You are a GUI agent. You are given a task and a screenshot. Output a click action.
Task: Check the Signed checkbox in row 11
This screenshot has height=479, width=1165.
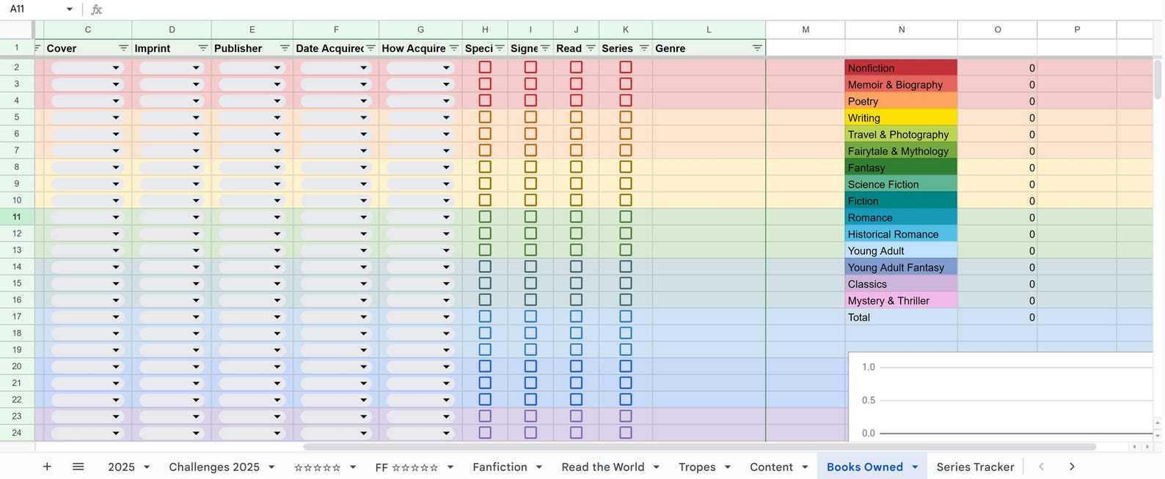530,217
